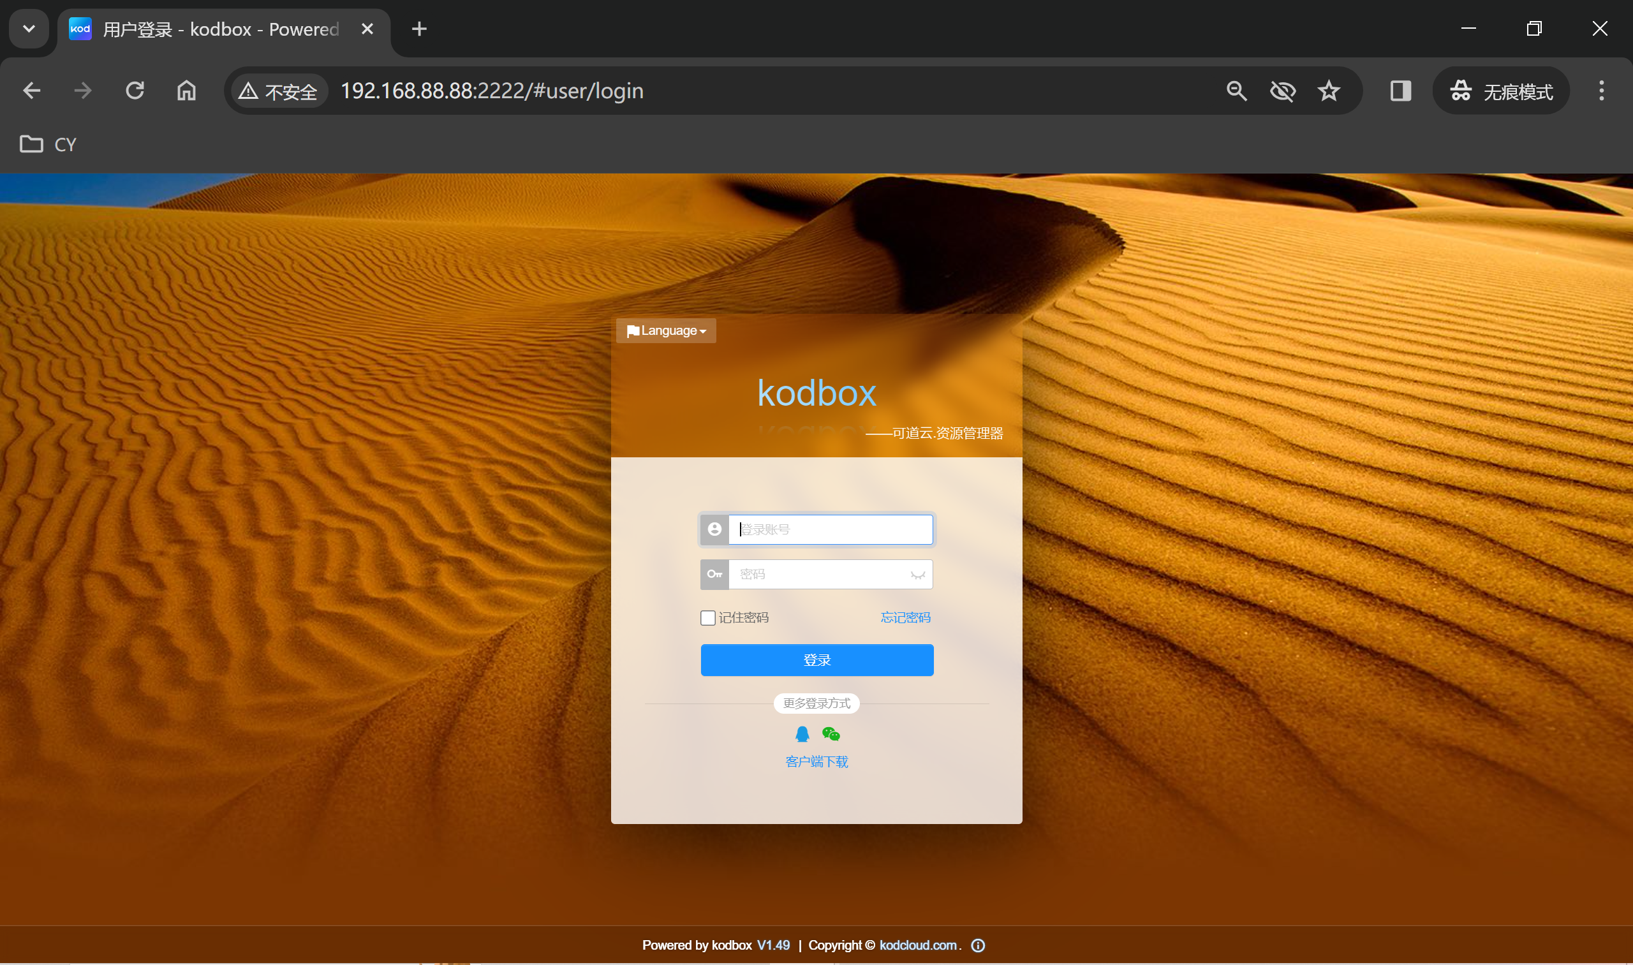The image size is (1633, 965).
Task: Open the CY bookmarks folder
Action: pos(48,144)
